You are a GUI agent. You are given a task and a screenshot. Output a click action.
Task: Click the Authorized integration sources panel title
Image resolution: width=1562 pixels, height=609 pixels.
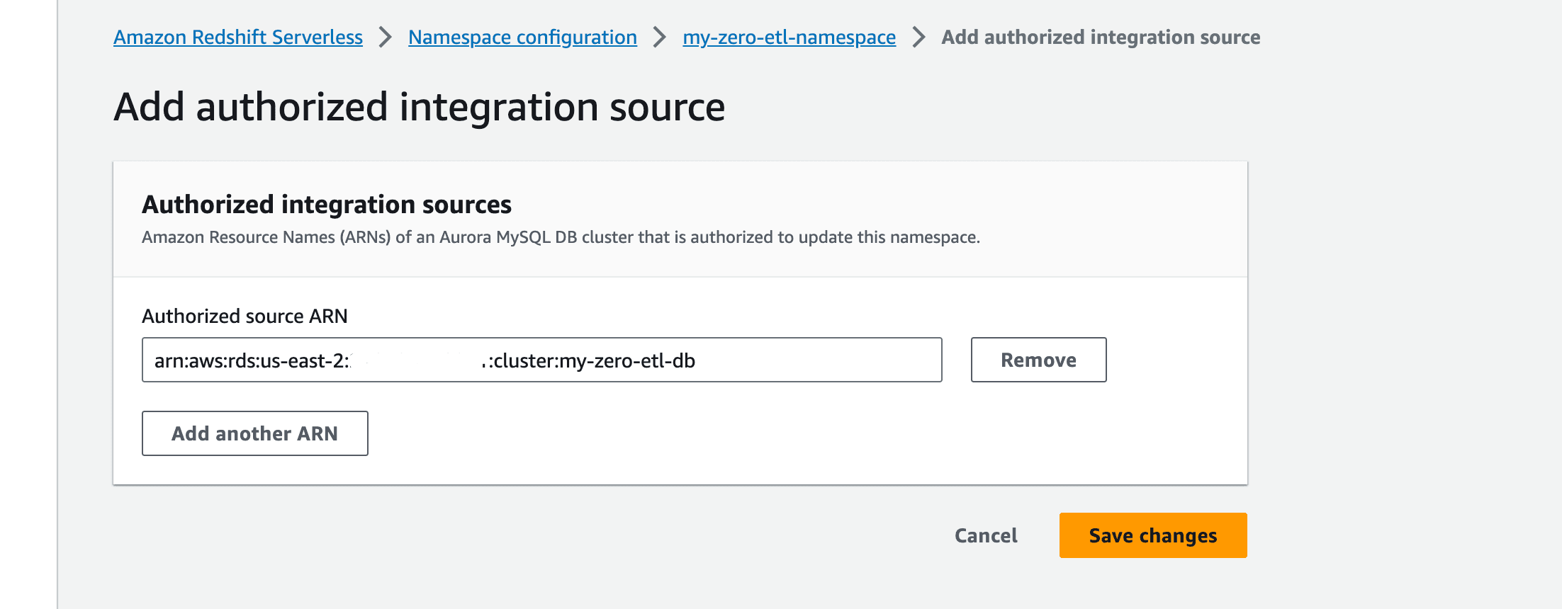click(327, 205)
